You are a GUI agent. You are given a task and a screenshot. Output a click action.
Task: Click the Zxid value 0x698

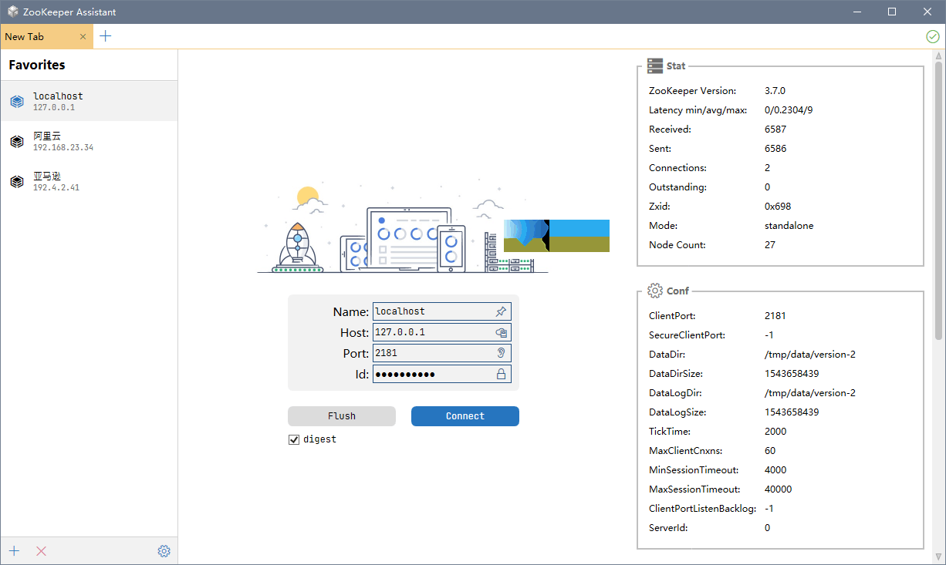(778, 207)
